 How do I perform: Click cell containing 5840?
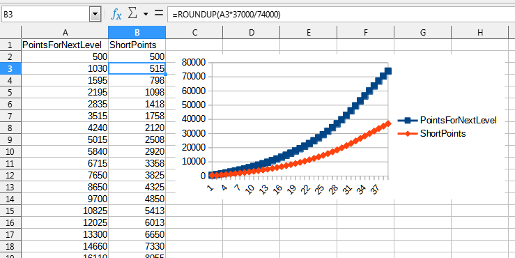(65, 151)
